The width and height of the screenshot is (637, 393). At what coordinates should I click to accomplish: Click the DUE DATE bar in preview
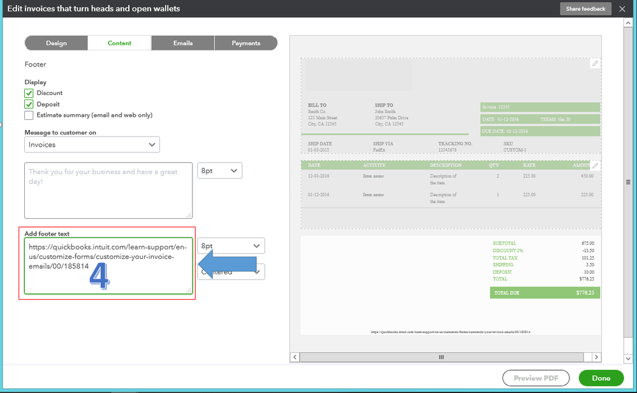coord(540,131)
